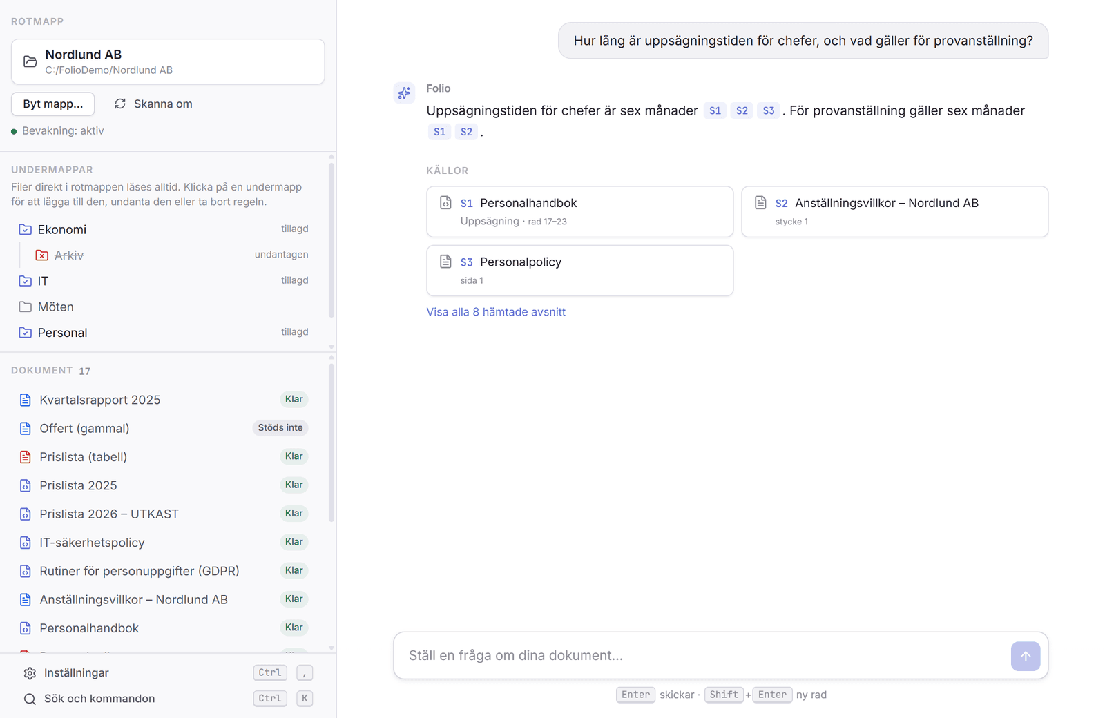
Task: Click the document list scrollbar
Action: click(x=331, y=442)
